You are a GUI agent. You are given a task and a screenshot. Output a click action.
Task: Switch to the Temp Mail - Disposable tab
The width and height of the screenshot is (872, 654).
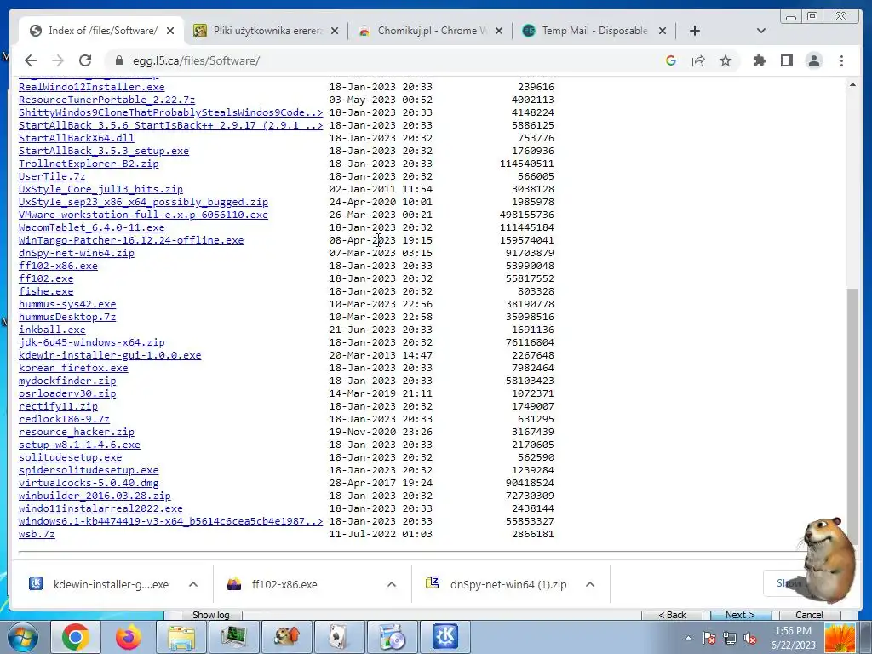[594, 31]
